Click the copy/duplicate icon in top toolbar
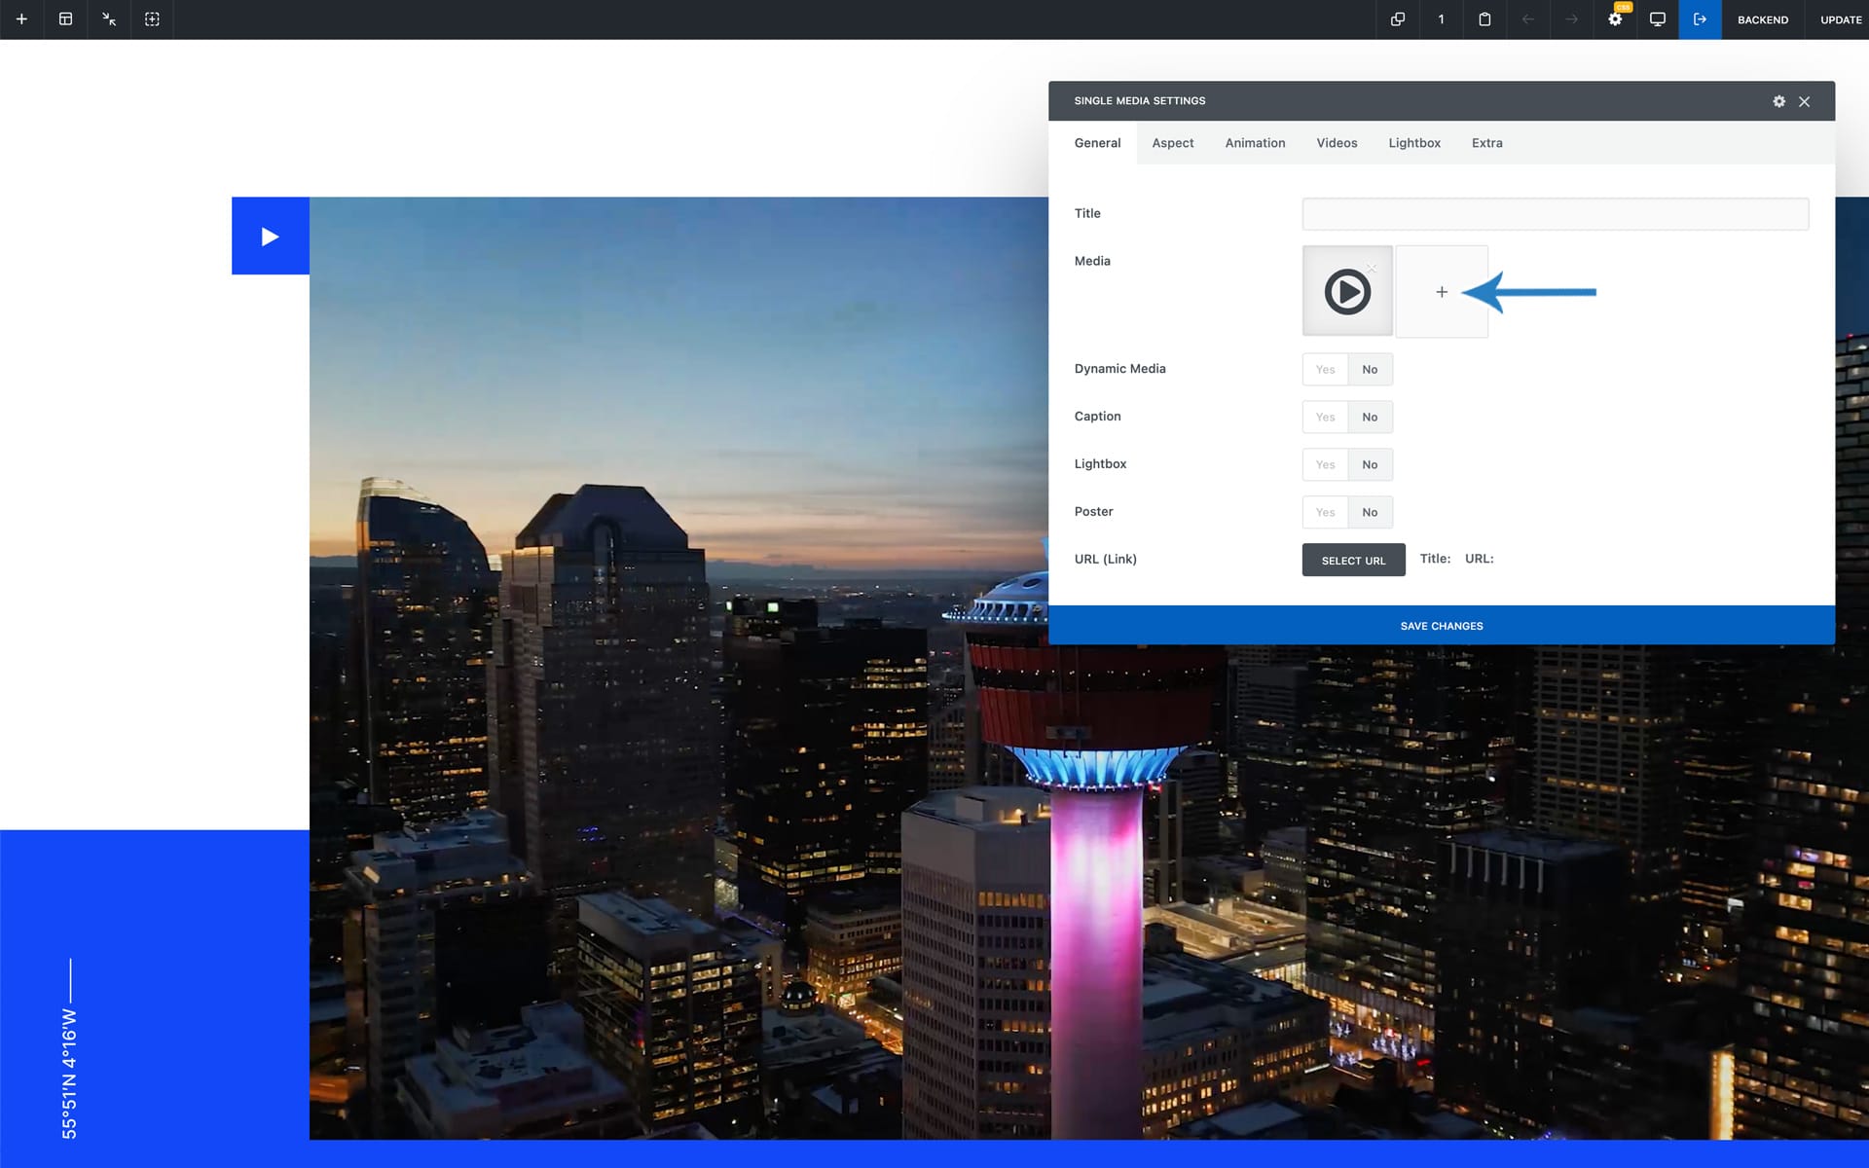Viewport: 1869px width, 1168px height. [x=1398, y=19]
